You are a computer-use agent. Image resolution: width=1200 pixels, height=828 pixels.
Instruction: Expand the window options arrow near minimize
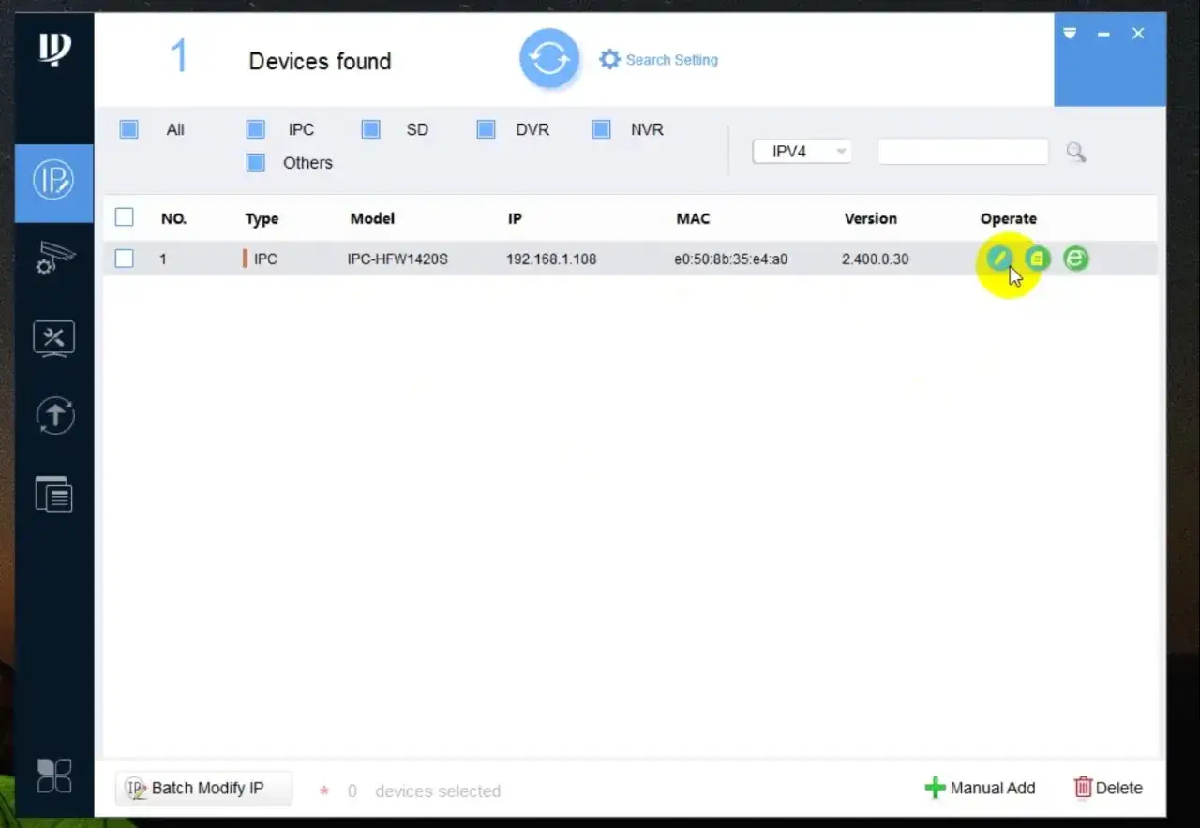(1070, 34)
